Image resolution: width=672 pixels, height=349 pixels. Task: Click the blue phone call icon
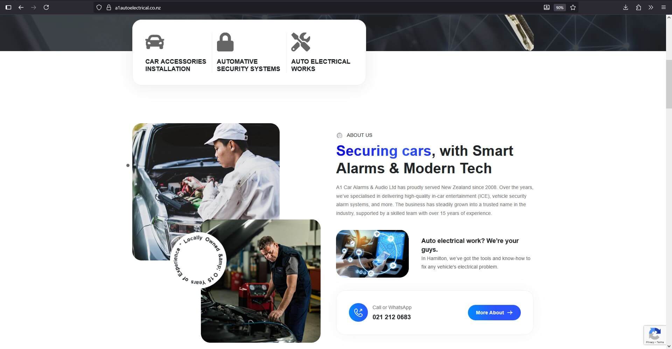coord(358,312)
